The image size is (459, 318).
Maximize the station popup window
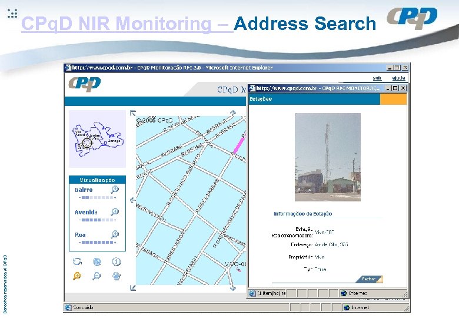[x=395, y=88]
